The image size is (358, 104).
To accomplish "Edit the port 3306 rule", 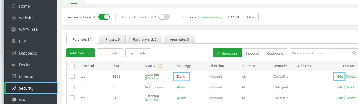I will click(340, 77).
